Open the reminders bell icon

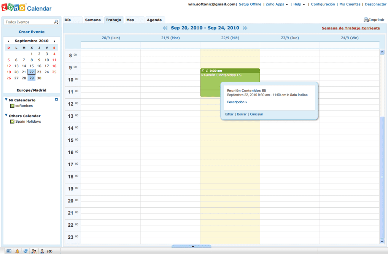coord(17,251)
